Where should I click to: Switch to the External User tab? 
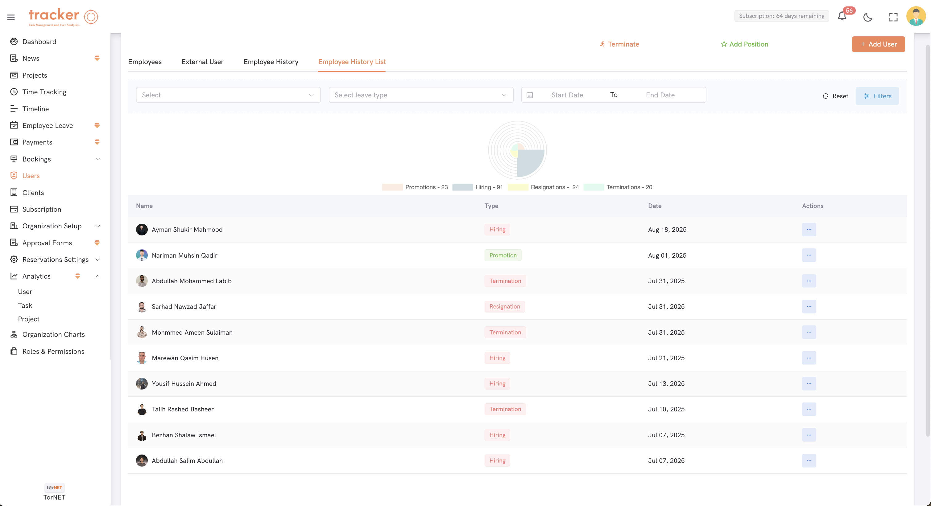202,62
